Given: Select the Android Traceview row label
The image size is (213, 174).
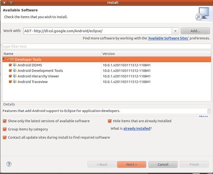Looking at the screenshot, I should tap(33, 82).
